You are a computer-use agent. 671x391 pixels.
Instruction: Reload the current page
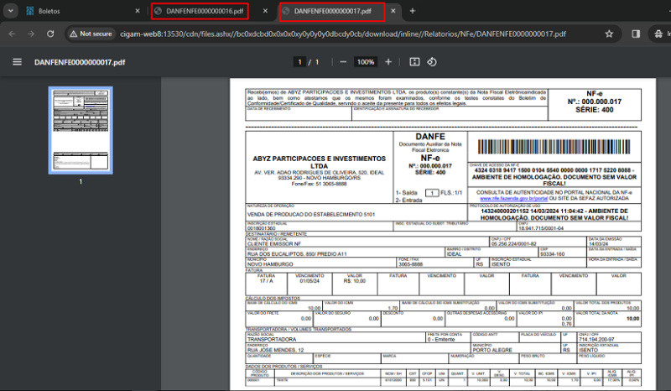point(50,34)
